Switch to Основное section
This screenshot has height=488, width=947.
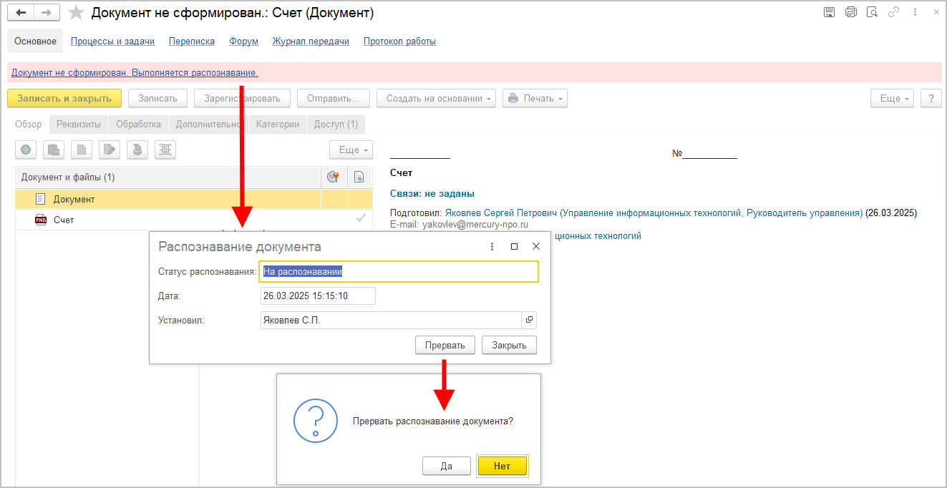click(x=35, y=41)
